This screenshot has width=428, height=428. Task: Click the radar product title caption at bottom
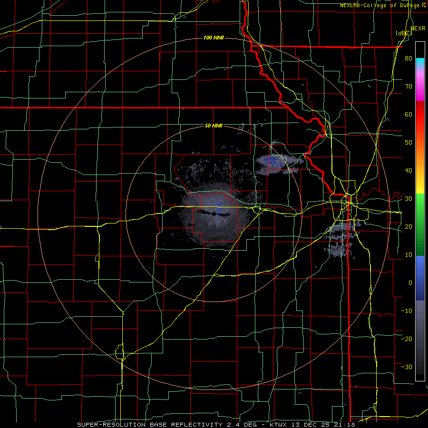tap(216, 425)
